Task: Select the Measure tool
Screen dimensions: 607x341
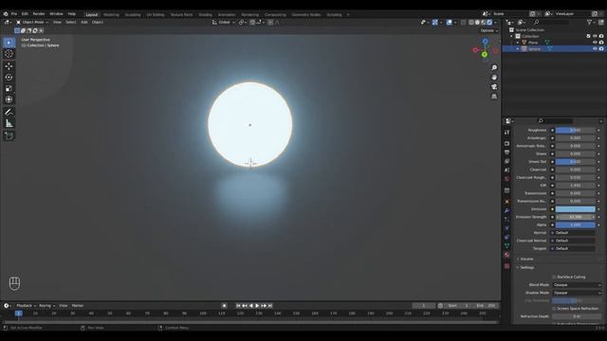Action: coord(9,123)
